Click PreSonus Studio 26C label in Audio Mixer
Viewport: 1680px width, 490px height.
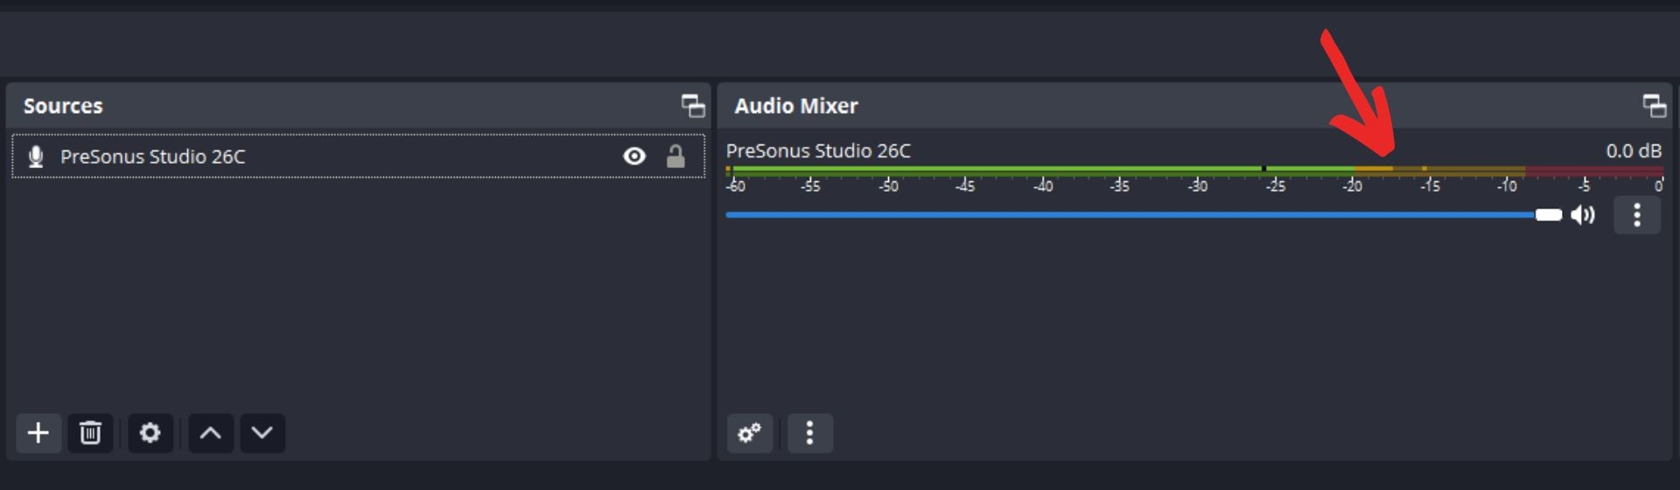point(818,150)
